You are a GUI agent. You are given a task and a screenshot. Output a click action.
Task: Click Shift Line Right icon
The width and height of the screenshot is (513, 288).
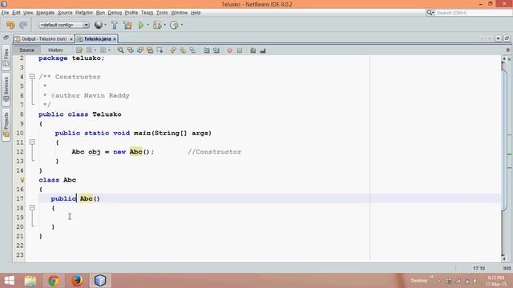tap(216, 50)
